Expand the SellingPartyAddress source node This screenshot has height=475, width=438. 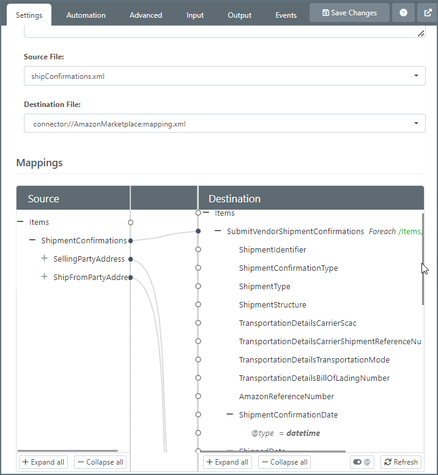pos(44,259)
